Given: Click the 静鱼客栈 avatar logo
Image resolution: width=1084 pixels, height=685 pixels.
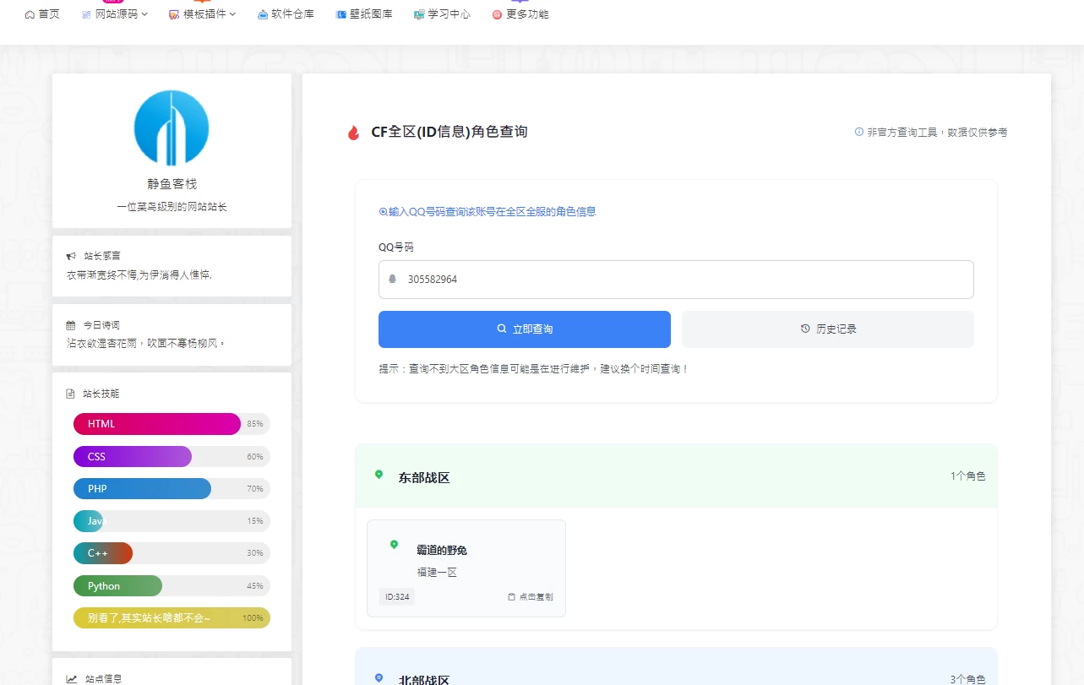Looking at the screenshot, I should point(172,128).
